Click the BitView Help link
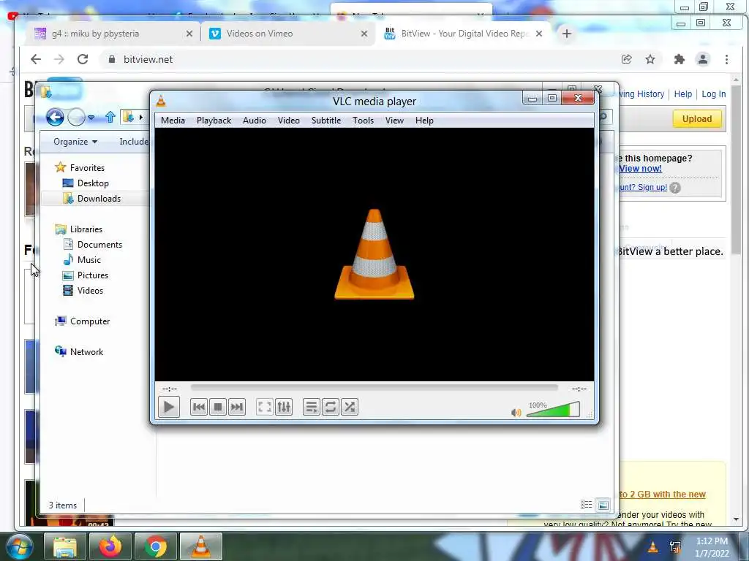The height and width of the screenshot is (561, 749). click(683, 94)
